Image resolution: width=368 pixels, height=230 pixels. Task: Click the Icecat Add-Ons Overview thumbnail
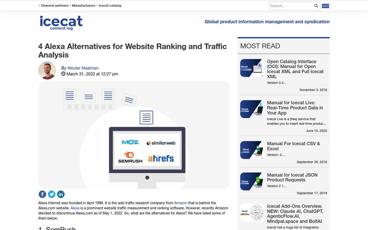252,212
